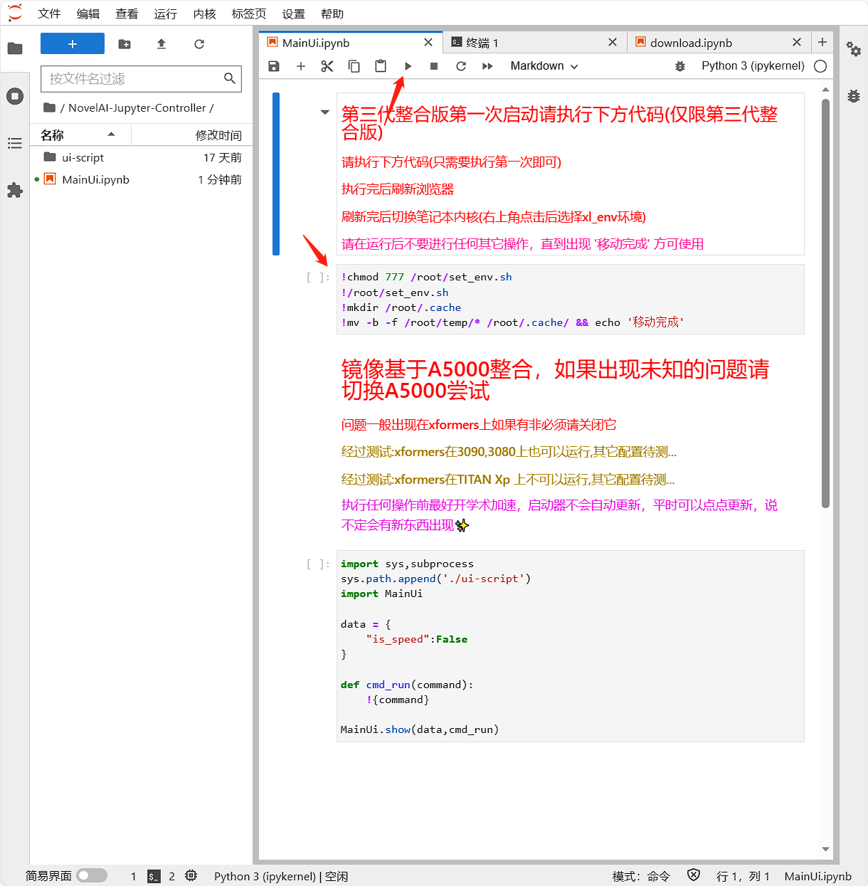Screen dimensions: 868x886
Task: Open the Extension Manager puzzle icon
Action: pyautogui.click(x=15, y=190)
